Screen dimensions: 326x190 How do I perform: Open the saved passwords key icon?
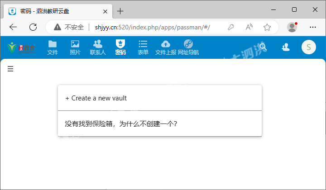pyautogui.click(x=231, y=27)
